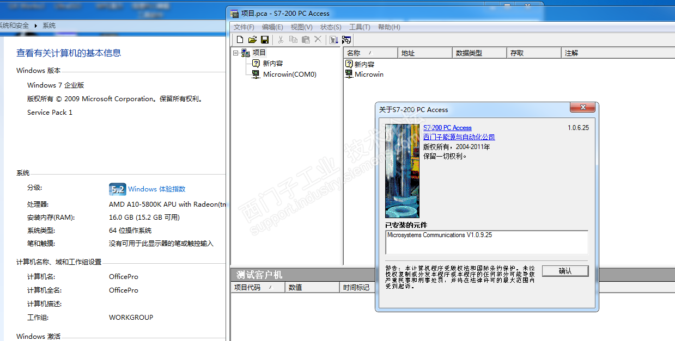Select the Microwin row in the list pane
Viewport: 675px width, 341px height.
coord(369,75)
